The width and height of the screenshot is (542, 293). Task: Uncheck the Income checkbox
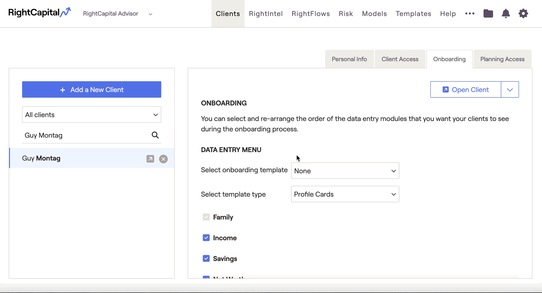coord(206,238)
